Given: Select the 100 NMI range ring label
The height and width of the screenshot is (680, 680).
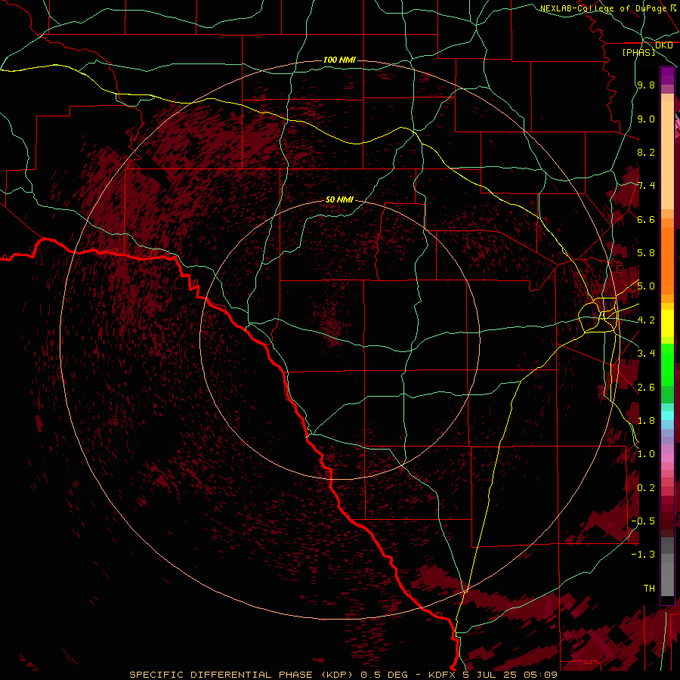Looking at the screenshot, I should [339, 60].
